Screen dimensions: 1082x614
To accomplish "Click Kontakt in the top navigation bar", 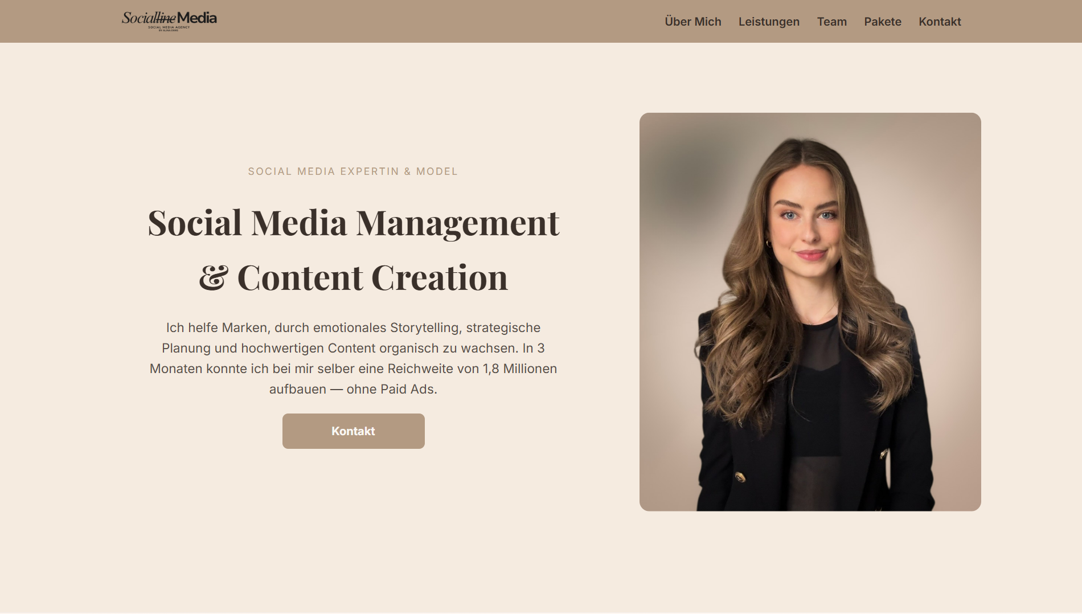I will pos(939,22).
